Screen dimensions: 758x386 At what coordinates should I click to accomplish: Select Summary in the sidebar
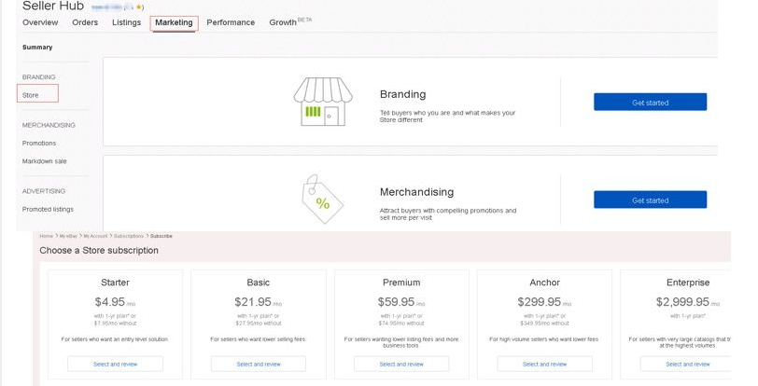pyautogui.click(x=37, y=48)
